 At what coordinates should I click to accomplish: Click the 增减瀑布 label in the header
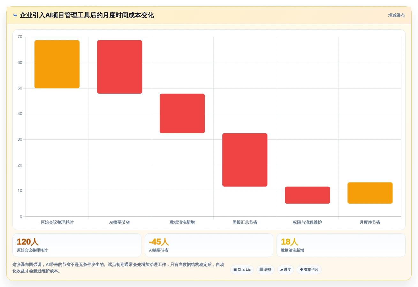[396, 15]
